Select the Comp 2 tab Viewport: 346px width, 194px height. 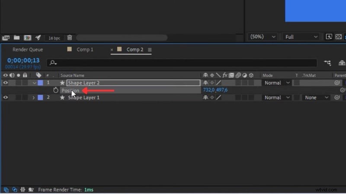point(135,50)
